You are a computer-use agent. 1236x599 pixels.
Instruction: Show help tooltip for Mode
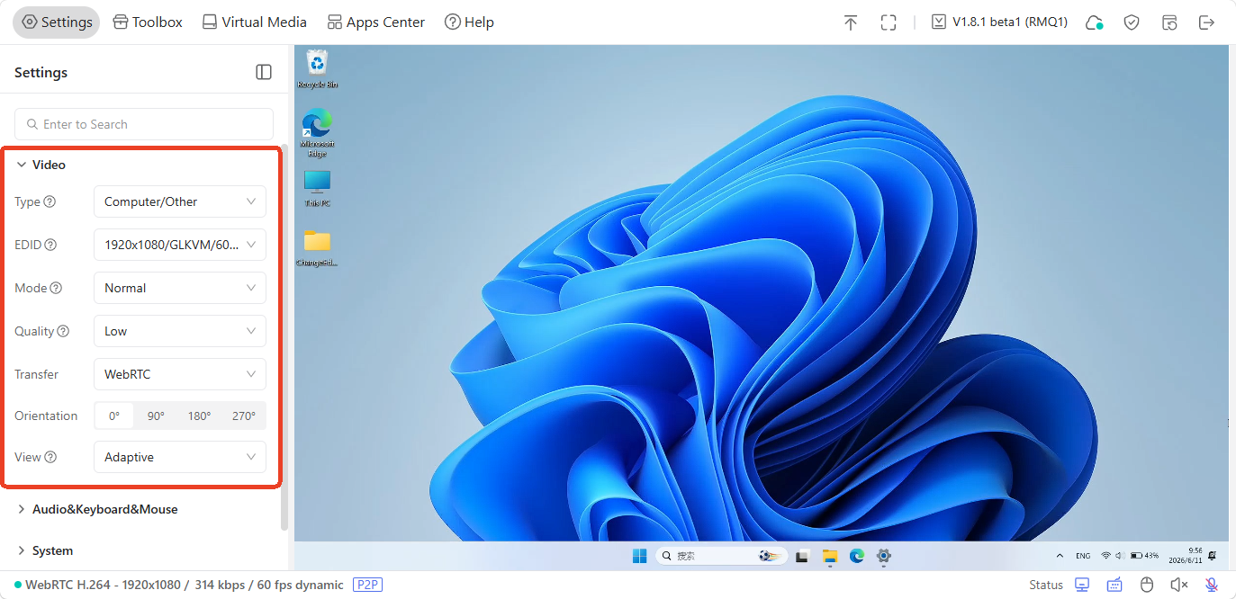click(56, 288)
